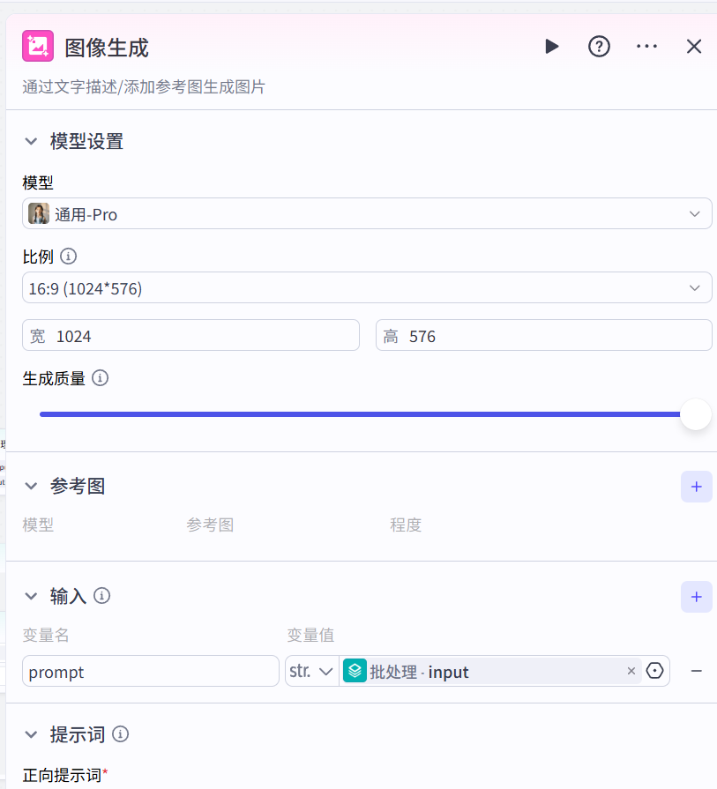717x789 pixels.
Task: Click the pink image generation node icon
Action: [x=38, y=47]
